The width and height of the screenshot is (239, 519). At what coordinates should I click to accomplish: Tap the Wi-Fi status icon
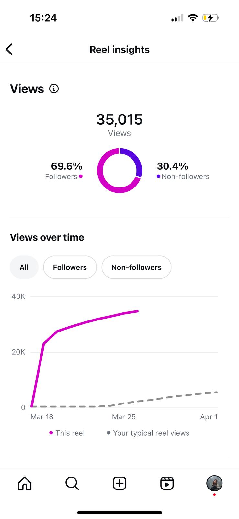point(193,18)
